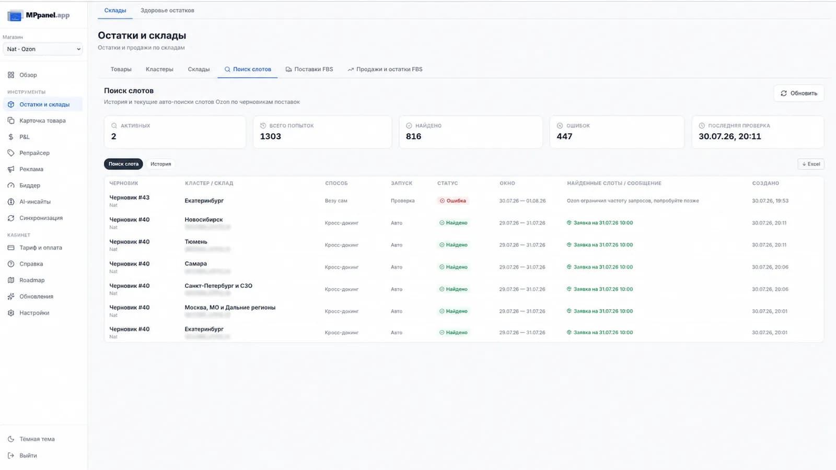This screenshot has height=470, width=836.
Task: Click the MPpanel.app logo icon
Action: [x=15, y=16]
